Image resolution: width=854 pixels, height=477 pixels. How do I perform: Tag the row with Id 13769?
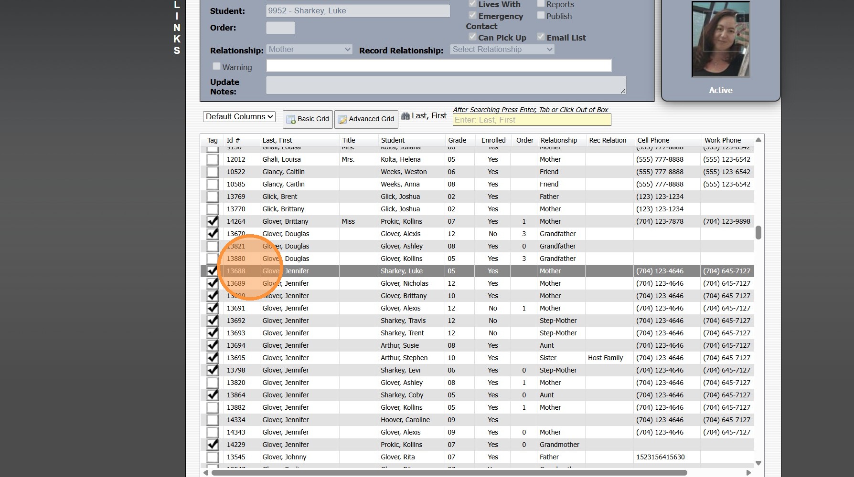pos(213,197)
